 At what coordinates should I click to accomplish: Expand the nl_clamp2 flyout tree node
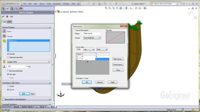(56, 12)
